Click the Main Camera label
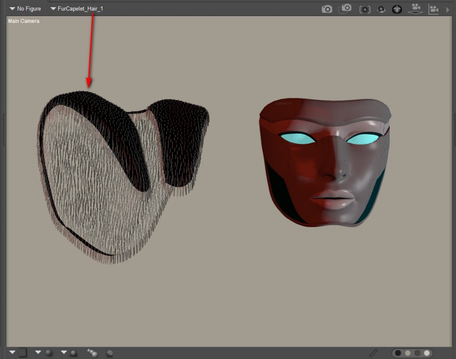456x359 pixels. 24,21
